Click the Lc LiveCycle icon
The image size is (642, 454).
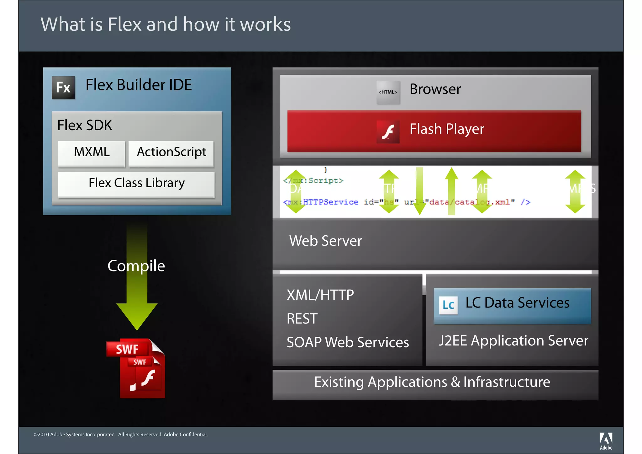click(448, 305)
